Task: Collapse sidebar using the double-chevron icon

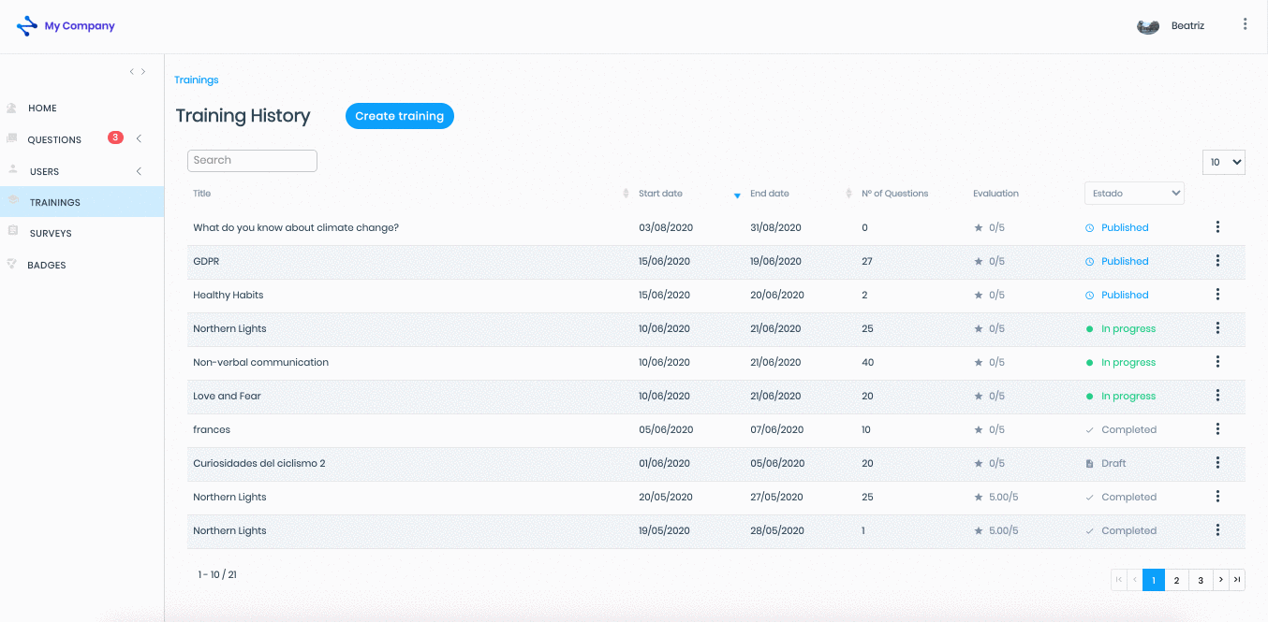Action: tap(138, 72)
